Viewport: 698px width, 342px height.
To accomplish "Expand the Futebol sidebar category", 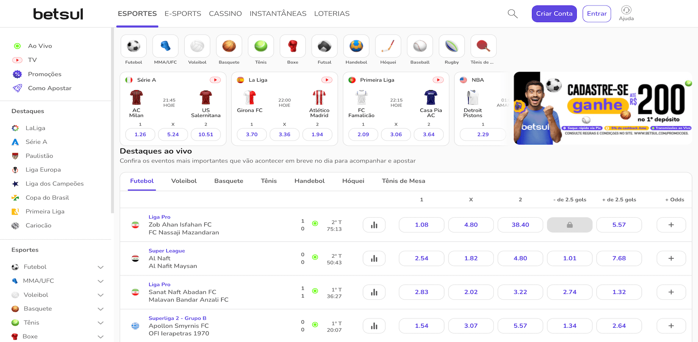I will [100, 267].
